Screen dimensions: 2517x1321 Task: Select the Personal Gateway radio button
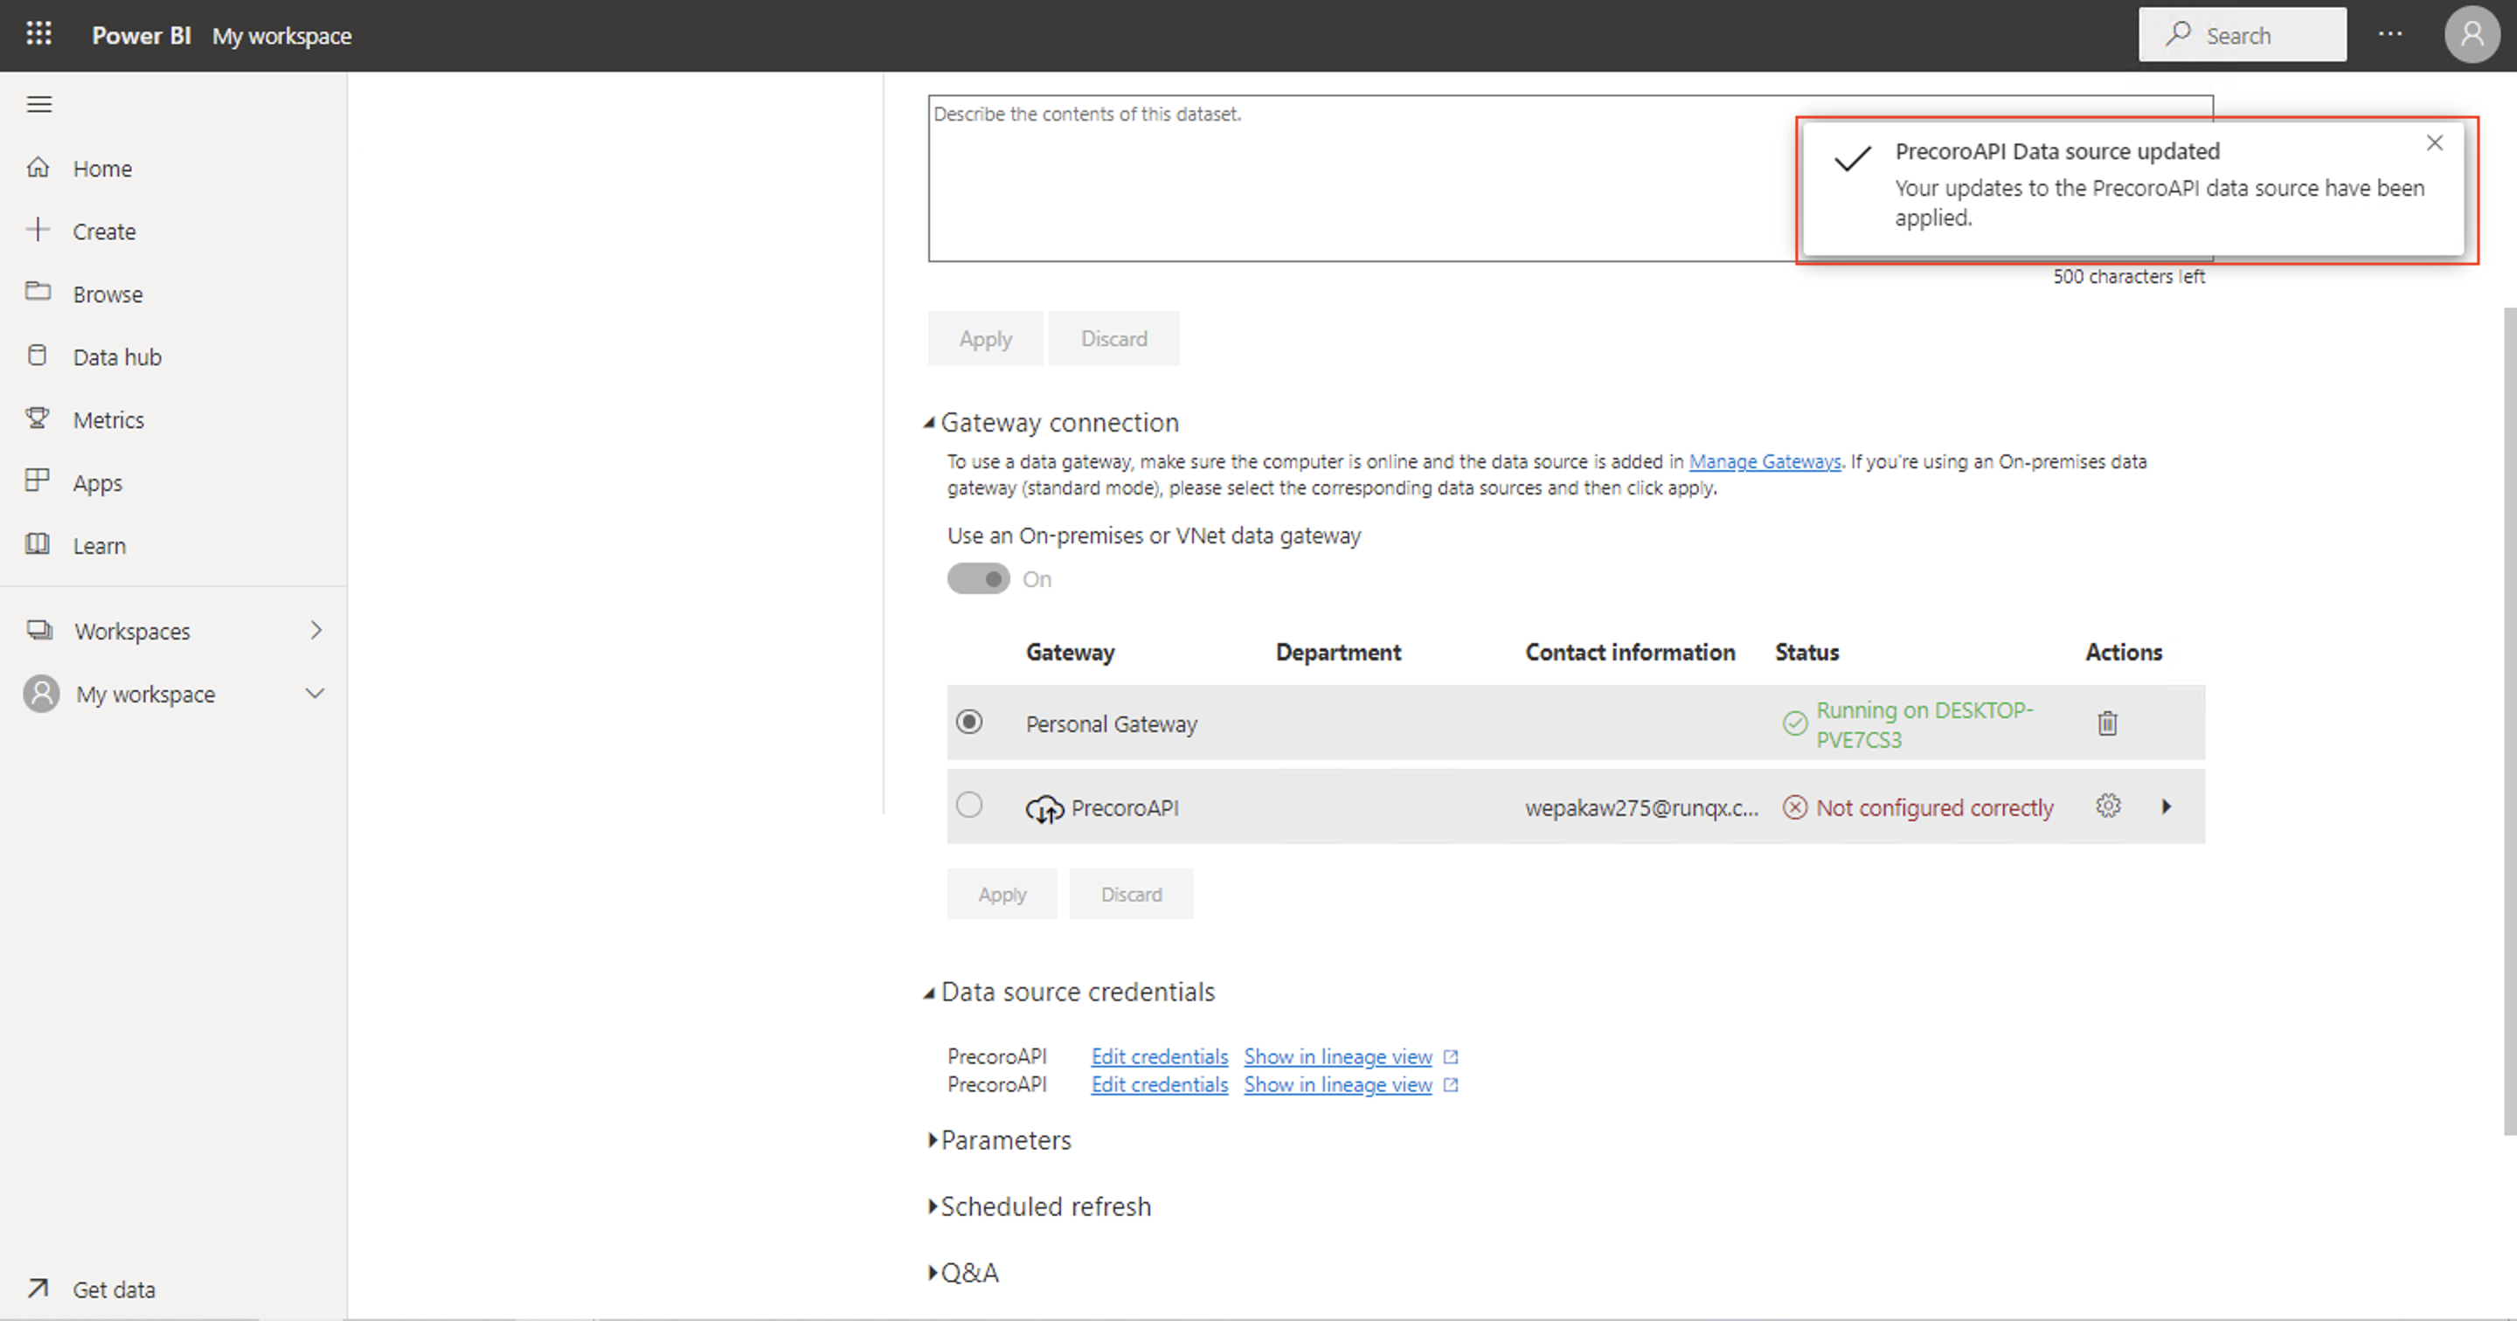[969, 722]
